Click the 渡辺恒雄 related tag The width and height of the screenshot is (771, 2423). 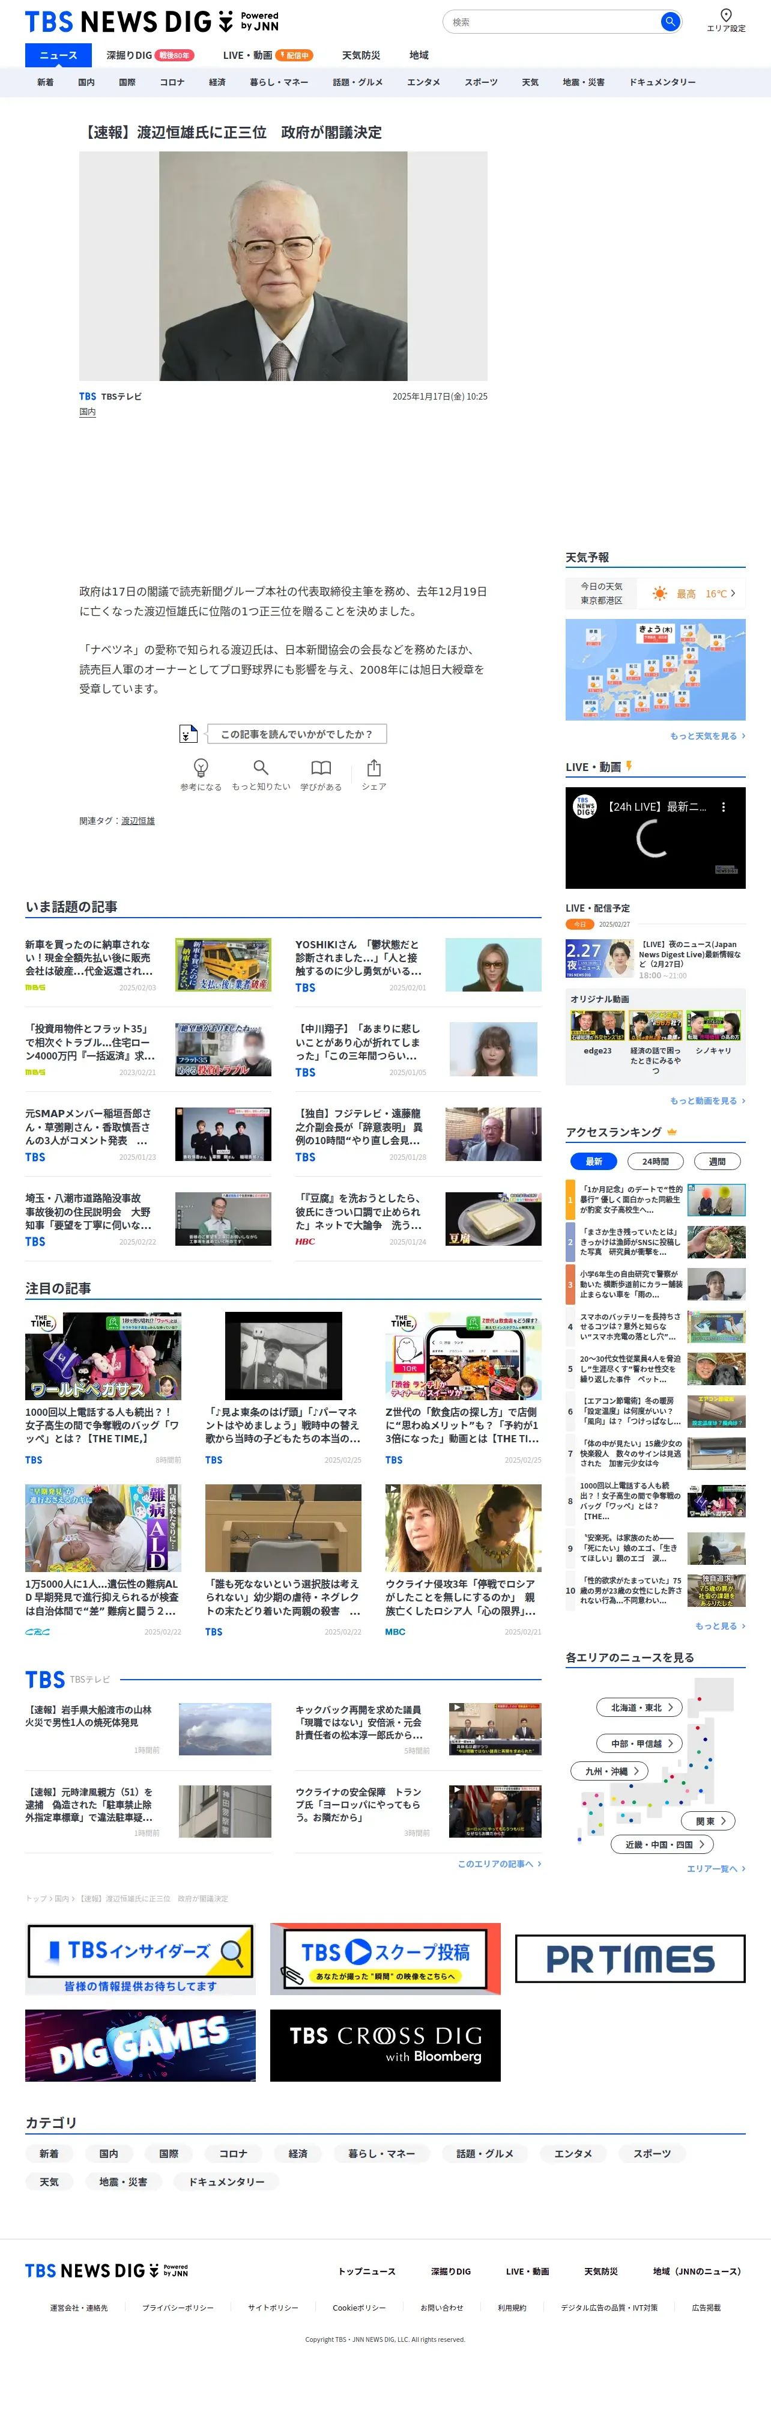138,820
